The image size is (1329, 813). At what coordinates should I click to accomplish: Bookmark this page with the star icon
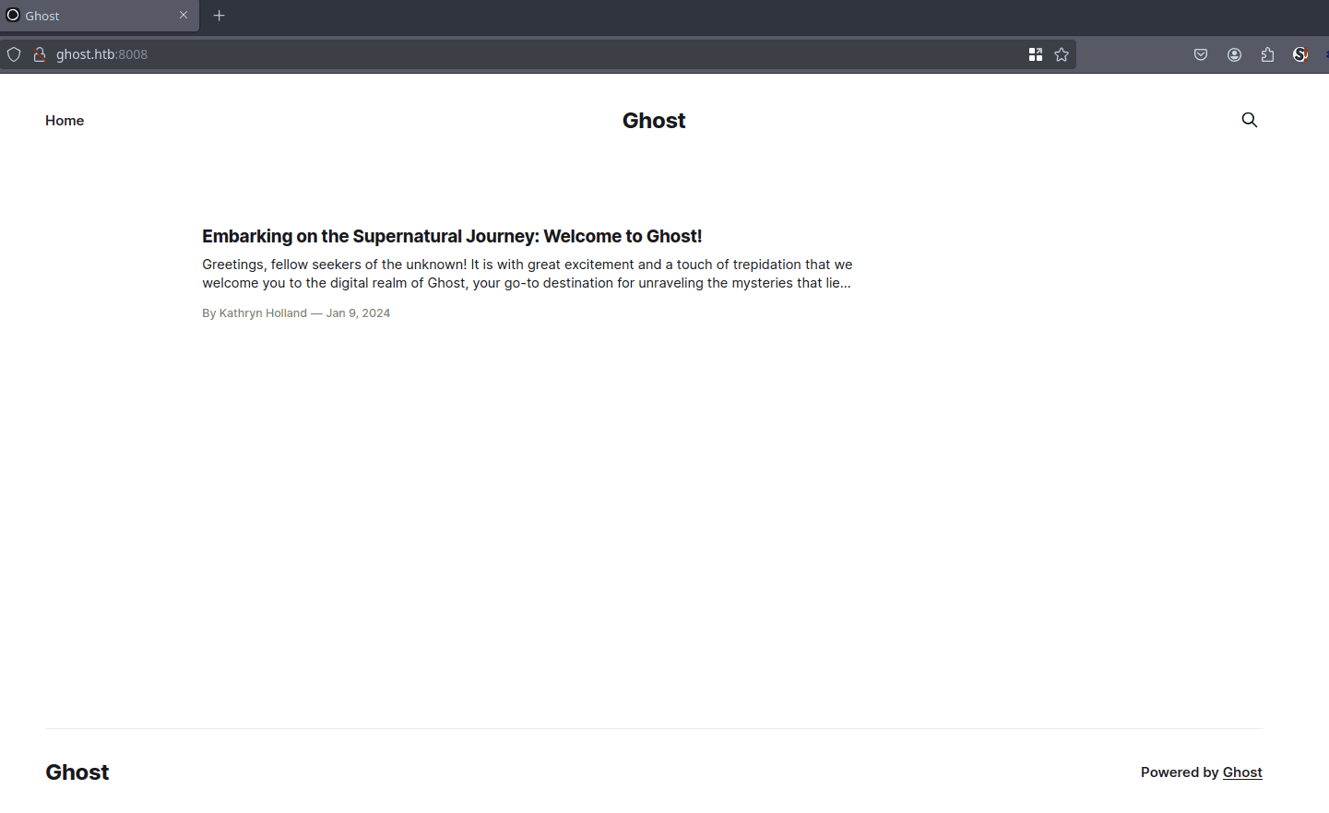(x=1062, y=54)
